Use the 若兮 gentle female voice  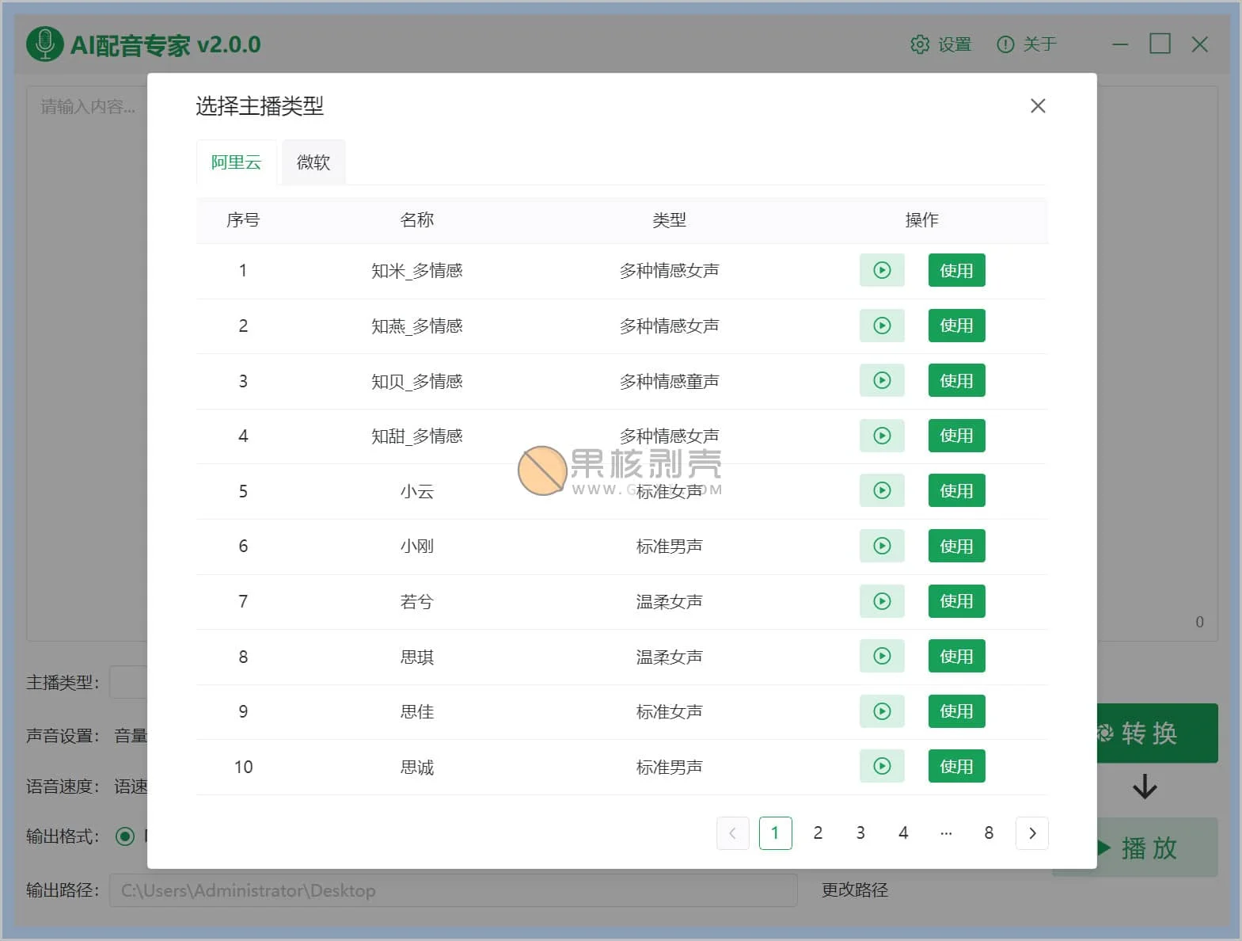[x=956, y=601]
